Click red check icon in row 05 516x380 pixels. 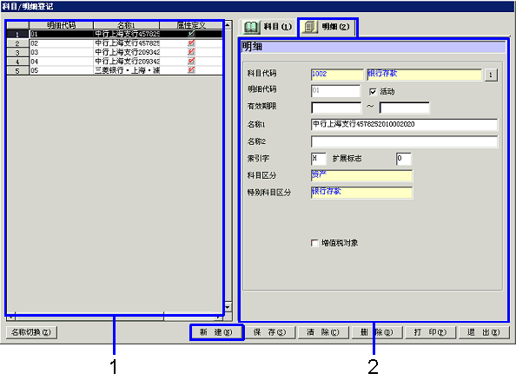(x=191, y=70)
